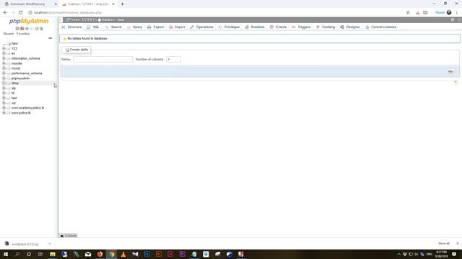Viewport: 462px width, 259px height.
Task: Open Firefox from the taskbar
Action: coord(100,254)
